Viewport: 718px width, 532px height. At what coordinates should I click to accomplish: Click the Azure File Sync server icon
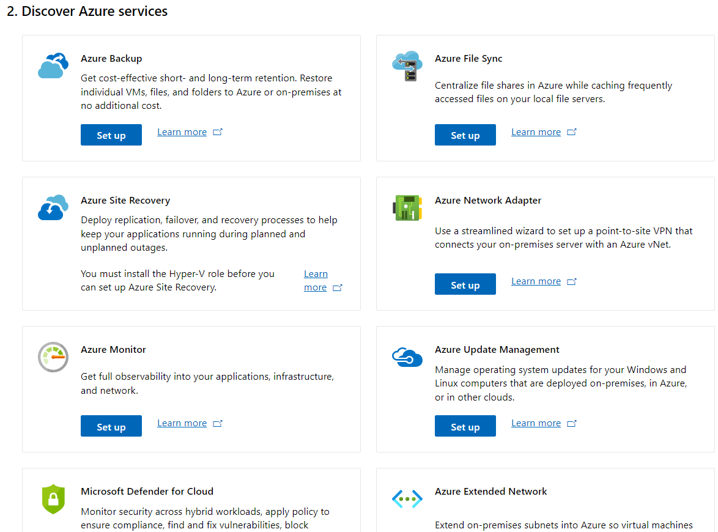tap(407, 66)
